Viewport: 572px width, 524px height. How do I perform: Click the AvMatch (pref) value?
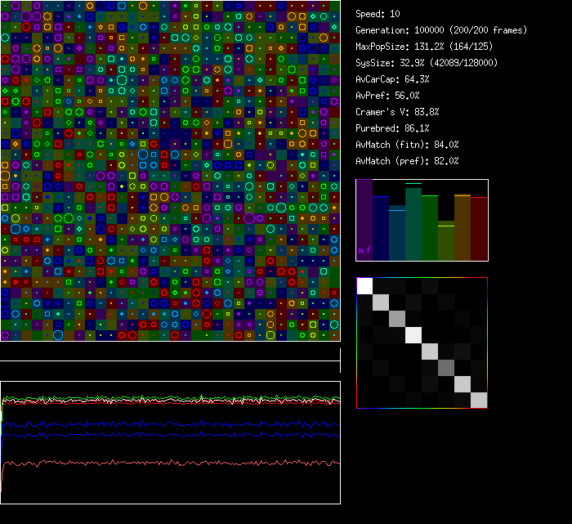(x=407, y=161)
